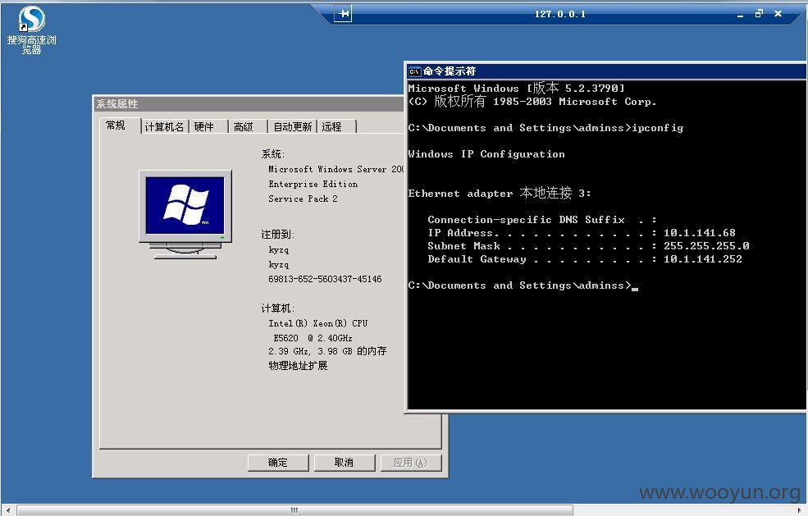Viewport: 808px width, 516px height.
Task: Click the Default Gateway 10.1.141.252 value
Action: tap(703, 258)
